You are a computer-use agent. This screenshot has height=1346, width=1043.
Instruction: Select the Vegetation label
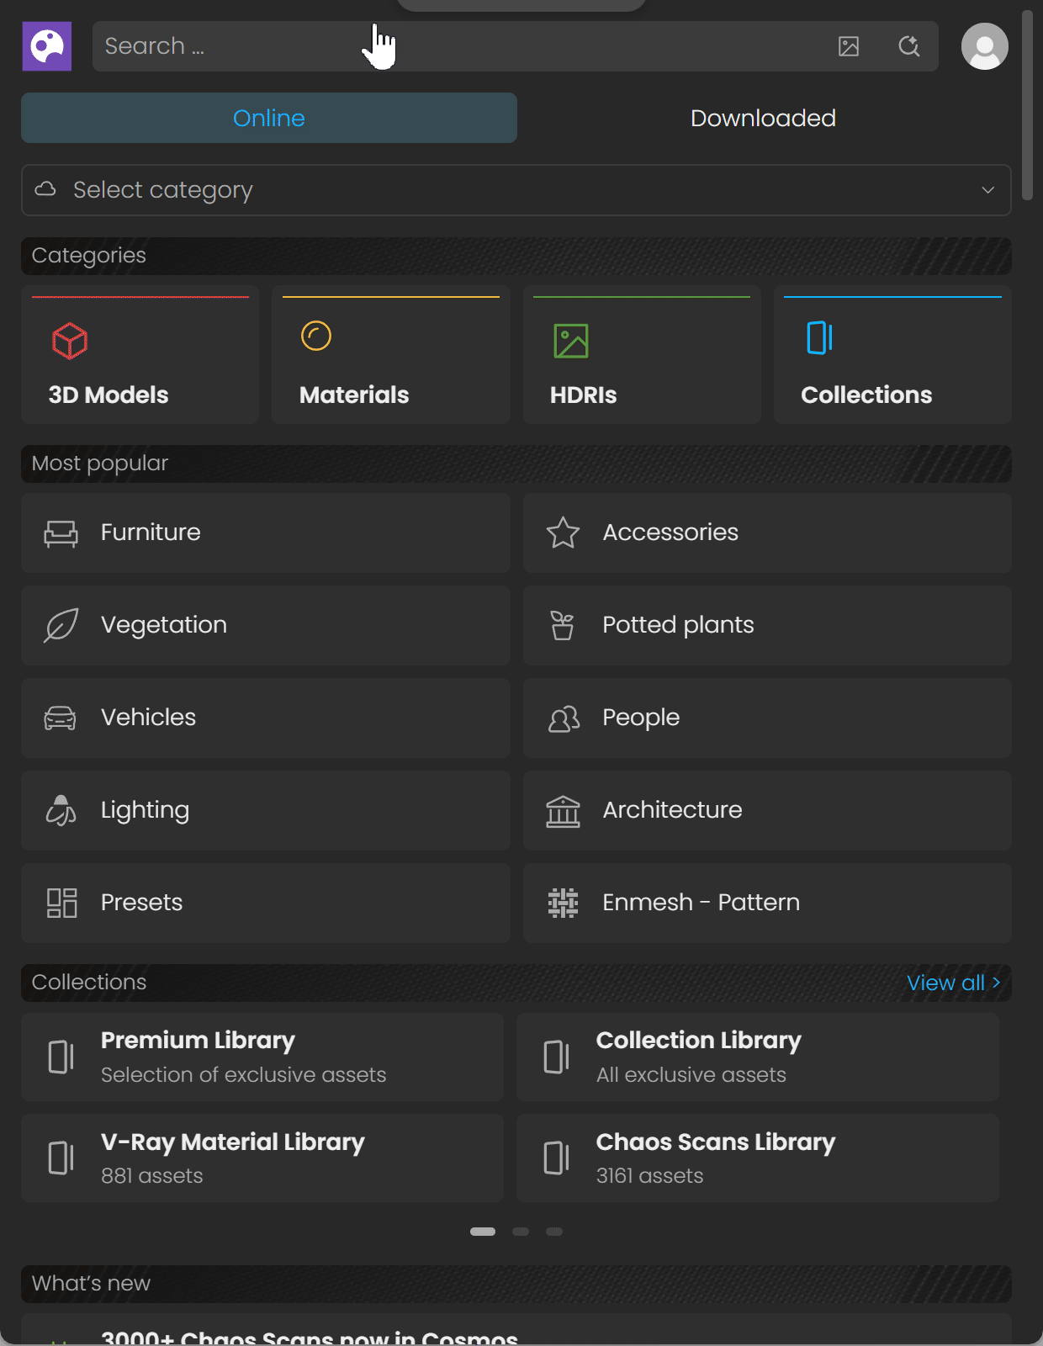coord(164,625)
